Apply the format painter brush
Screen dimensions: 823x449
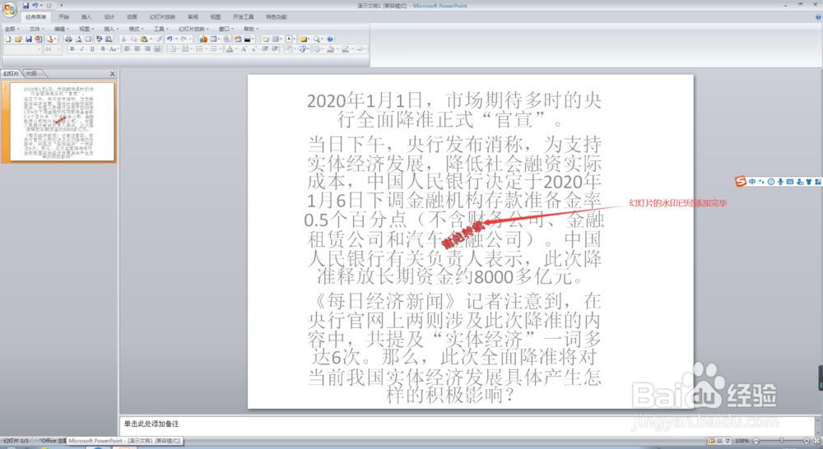pyautogui.click(x=159, y=39)
